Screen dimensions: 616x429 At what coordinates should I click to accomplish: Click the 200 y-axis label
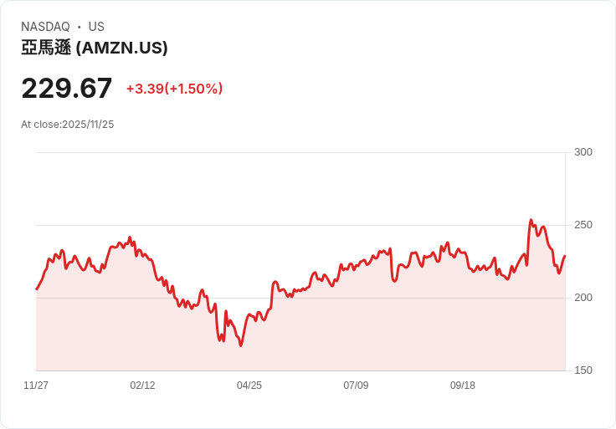pos(583,298)
